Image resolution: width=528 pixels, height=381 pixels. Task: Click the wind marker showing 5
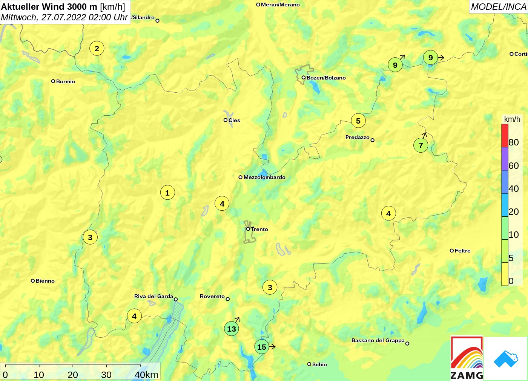358,121
